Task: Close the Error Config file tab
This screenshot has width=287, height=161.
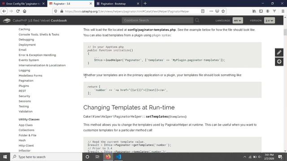Action: point(43,4)
